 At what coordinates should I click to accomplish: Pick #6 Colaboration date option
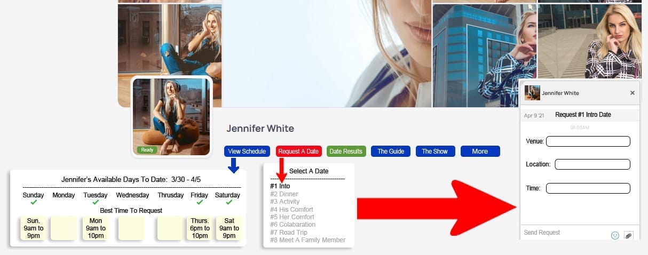(293, 225)
